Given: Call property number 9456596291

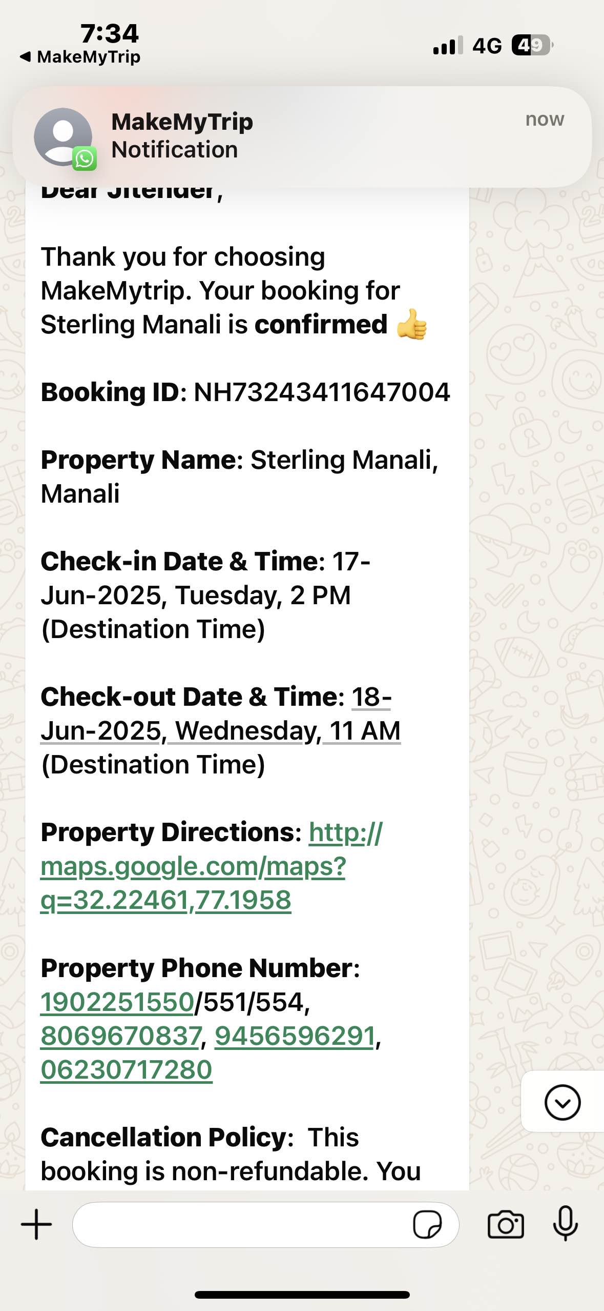Looking at the screenshot, I should [x=295, y=1036].
